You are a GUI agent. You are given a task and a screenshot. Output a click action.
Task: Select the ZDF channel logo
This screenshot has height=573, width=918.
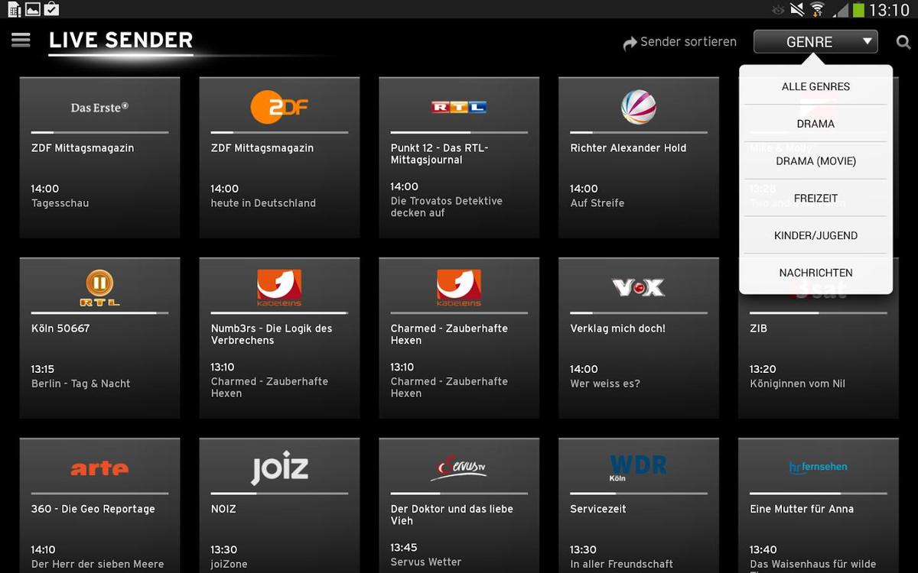(x=279, y=107)
